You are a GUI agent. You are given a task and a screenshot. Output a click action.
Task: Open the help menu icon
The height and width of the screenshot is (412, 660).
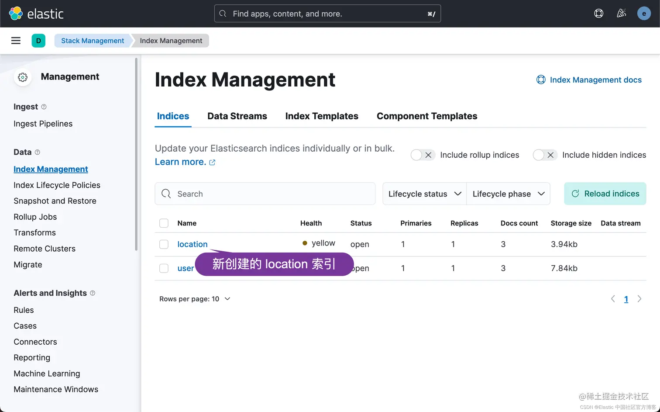(x=598, y=14)
